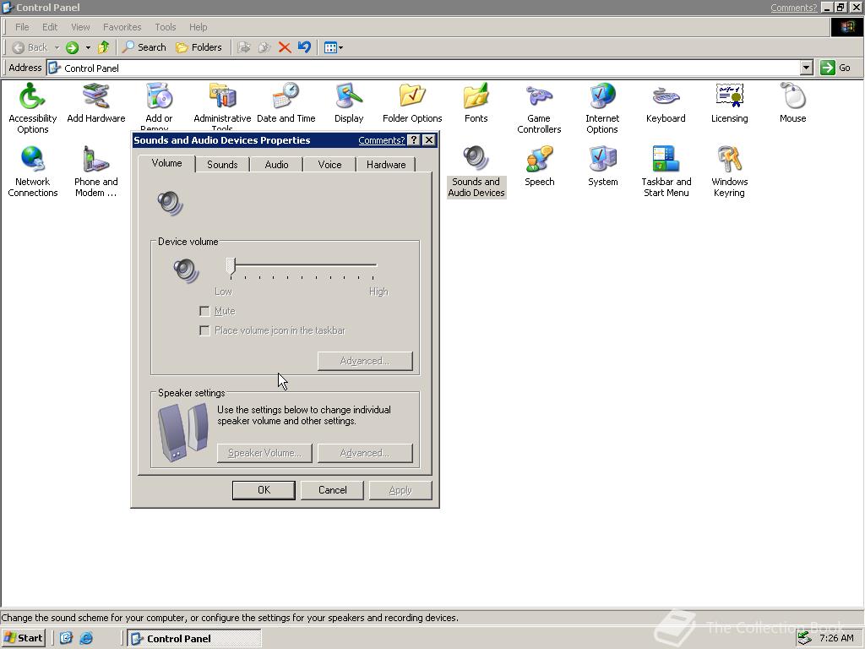
Task: Click the red Delete toolbar icon
Action: [285, 47]
